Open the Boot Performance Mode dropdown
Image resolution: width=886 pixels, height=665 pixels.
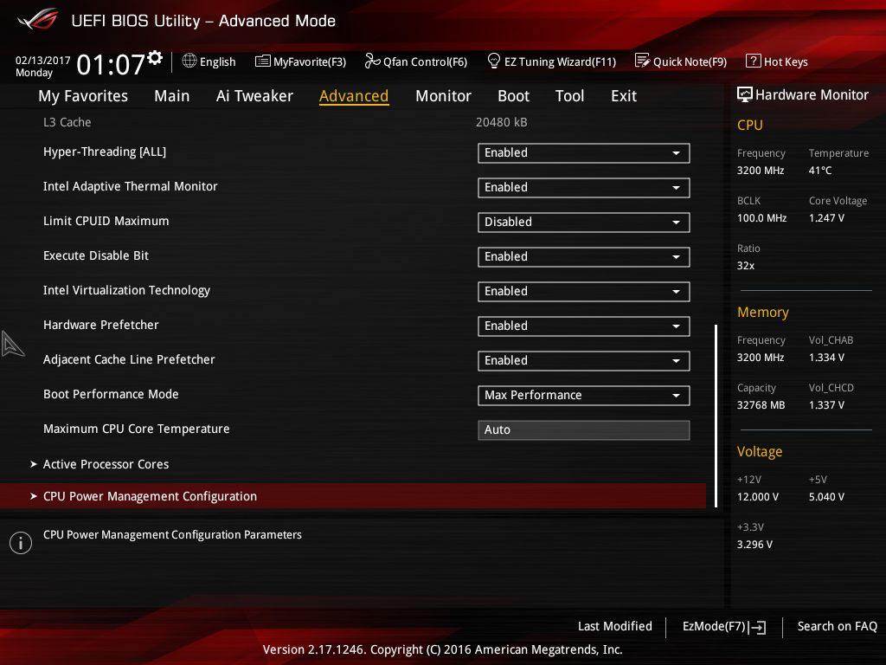click(583, 395)
